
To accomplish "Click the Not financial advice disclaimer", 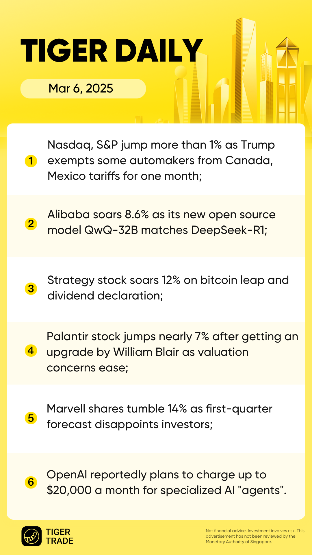I will click(x=255, y=536).
